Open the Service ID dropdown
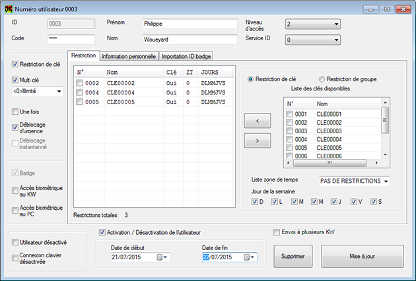The image size is (416, 281). (x=313, y=40)
